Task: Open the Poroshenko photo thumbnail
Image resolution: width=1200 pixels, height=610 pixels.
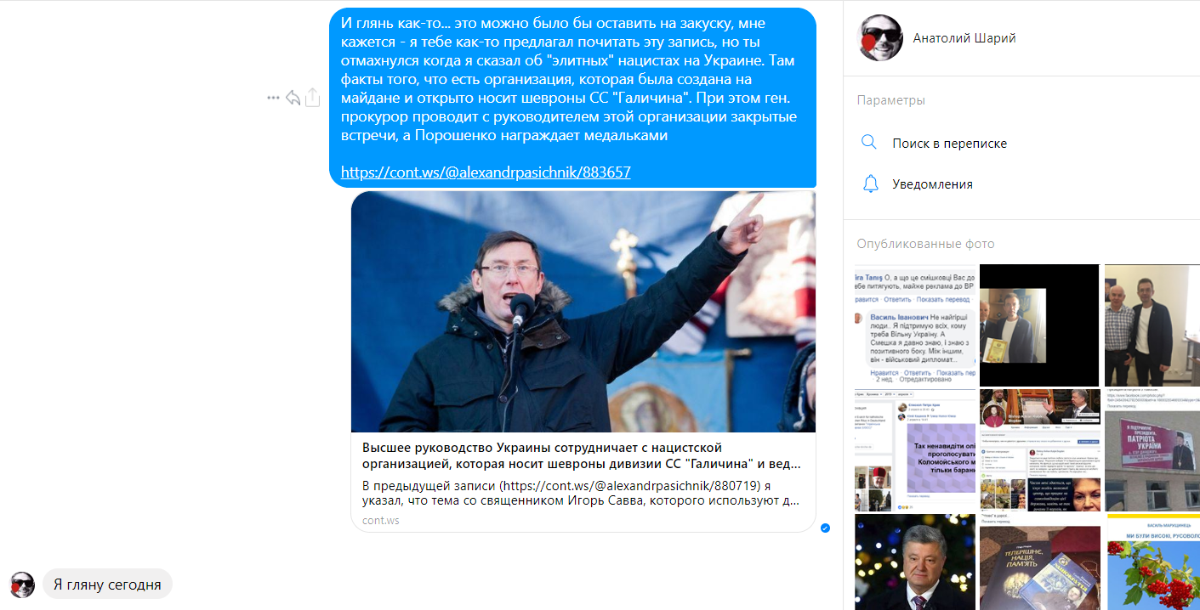Action: pyautogui.click(x=914, y=562)
